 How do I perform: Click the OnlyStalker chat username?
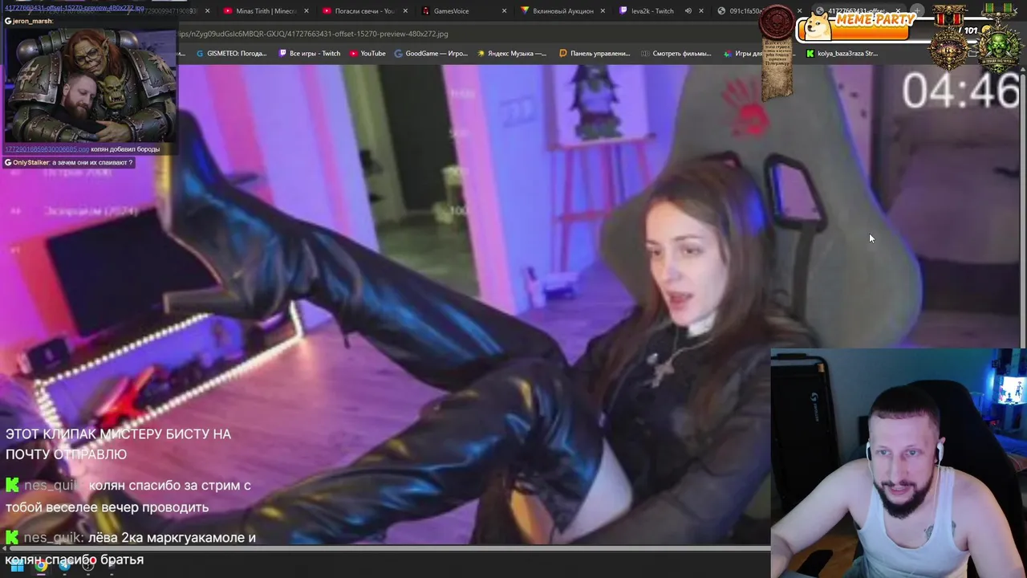(x=30, y=163)
